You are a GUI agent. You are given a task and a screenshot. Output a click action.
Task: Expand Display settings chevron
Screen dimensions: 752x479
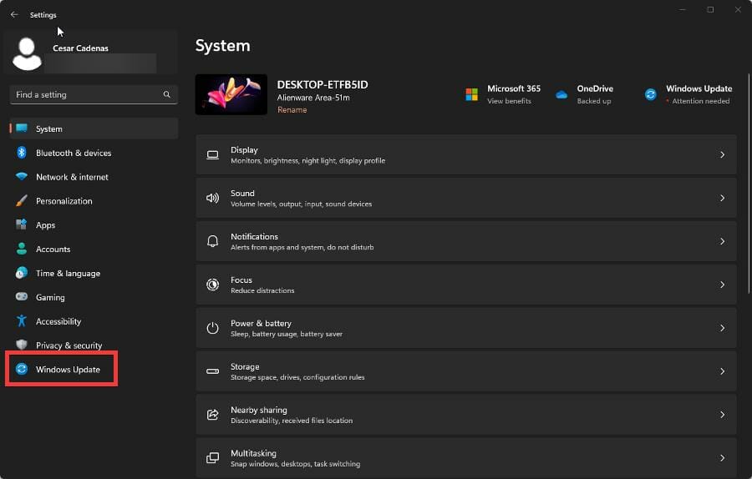click(x=722, y=154)
